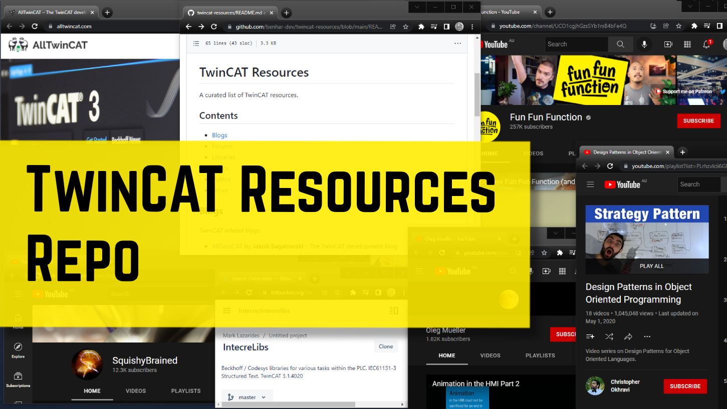Click YouTube logo in Design Patterns window
The height and width of the screenshot is (409, 727).
click(622, 184)
